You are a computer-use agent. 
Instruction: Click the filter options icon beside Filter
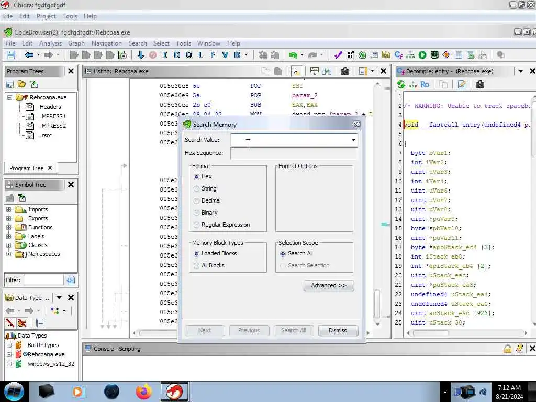point(71,281)
